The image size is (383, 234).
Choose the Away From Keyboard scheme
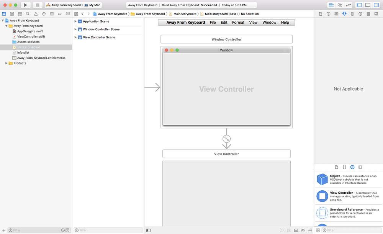coord(64,5)
